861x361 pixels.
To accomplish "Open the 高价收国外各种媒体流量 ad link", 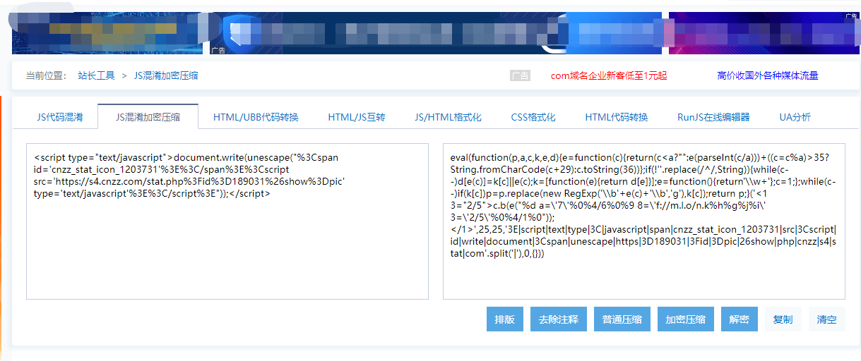I will (x=768, y=75).
